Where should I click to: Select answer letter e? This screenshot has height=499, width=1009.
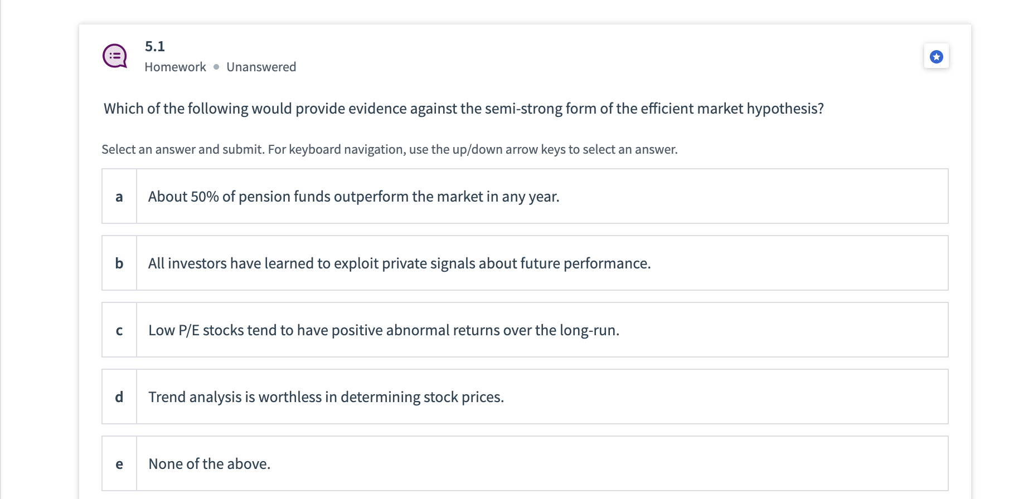(x=119, y=464)
